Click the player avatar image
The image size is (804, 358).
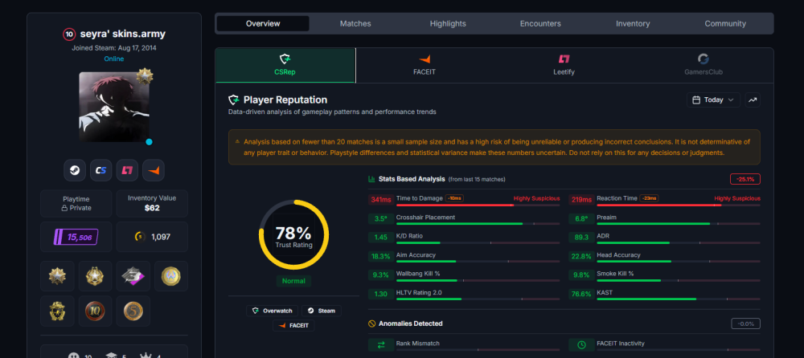pyautogui.click(x=114, y=107)
